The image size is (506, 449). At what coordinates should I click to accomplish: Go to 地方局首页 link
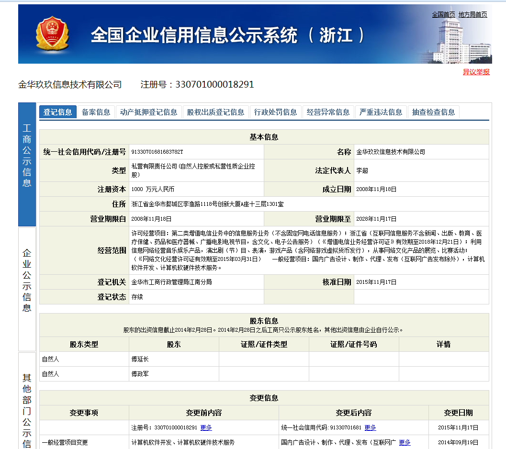pyautogui.click(x=473, y=14)
